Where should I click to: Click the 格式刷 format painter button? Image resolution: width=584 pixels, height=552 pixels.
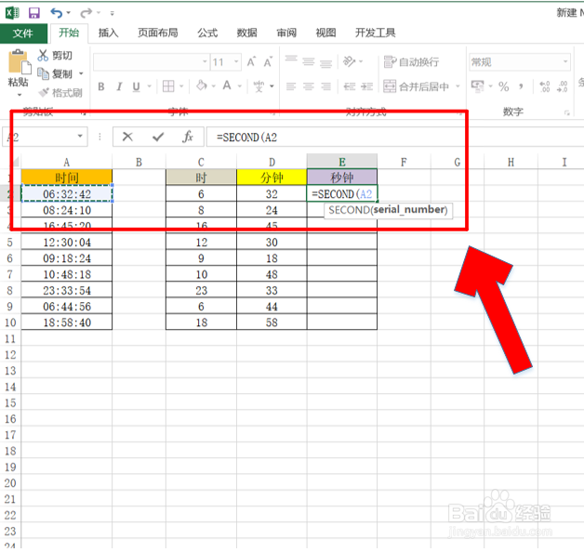tap(60, 93)
